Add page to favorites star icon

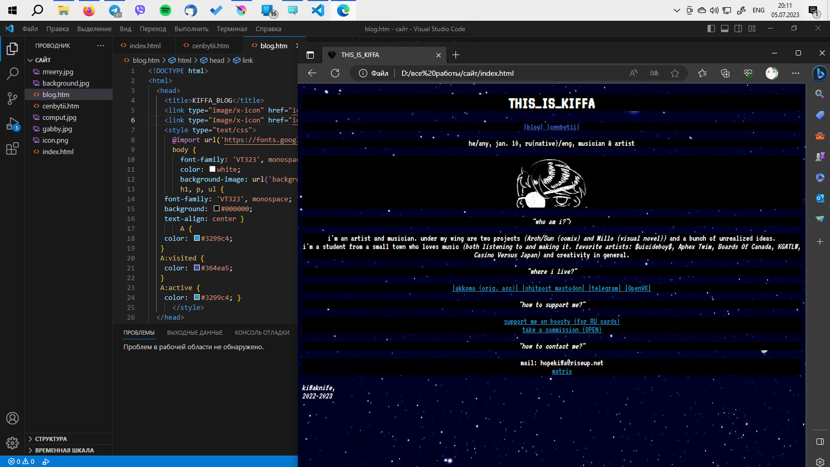(674, 73)
